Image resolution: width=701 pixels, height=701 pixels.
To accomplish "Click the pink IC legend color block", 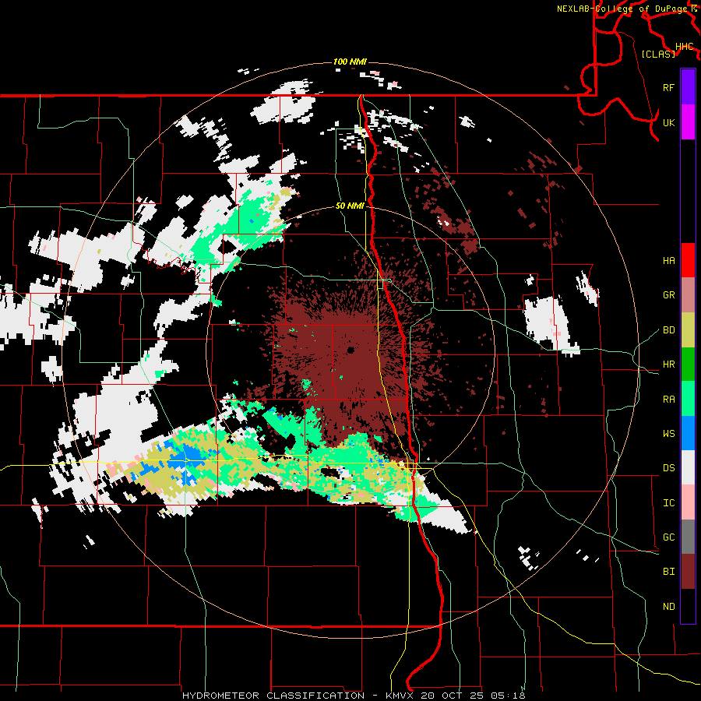I will click(688, 502).
